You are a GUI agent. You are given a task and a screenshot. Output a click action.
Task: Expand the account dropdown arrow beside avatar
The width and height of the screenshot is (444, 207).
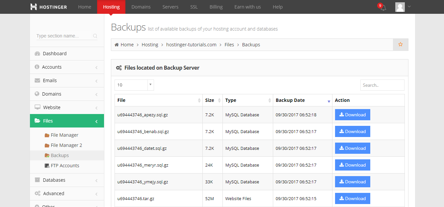click(x=409, y=6)
